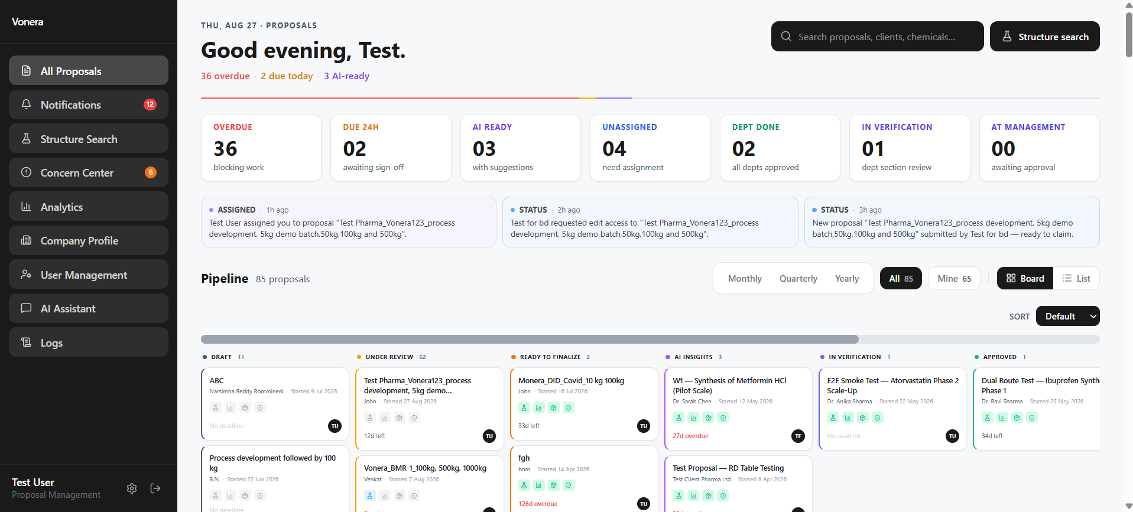This screenshot has width=1133, height=512.
Task: Open the settings gear next to Test User
Action: tap(132, 488)
